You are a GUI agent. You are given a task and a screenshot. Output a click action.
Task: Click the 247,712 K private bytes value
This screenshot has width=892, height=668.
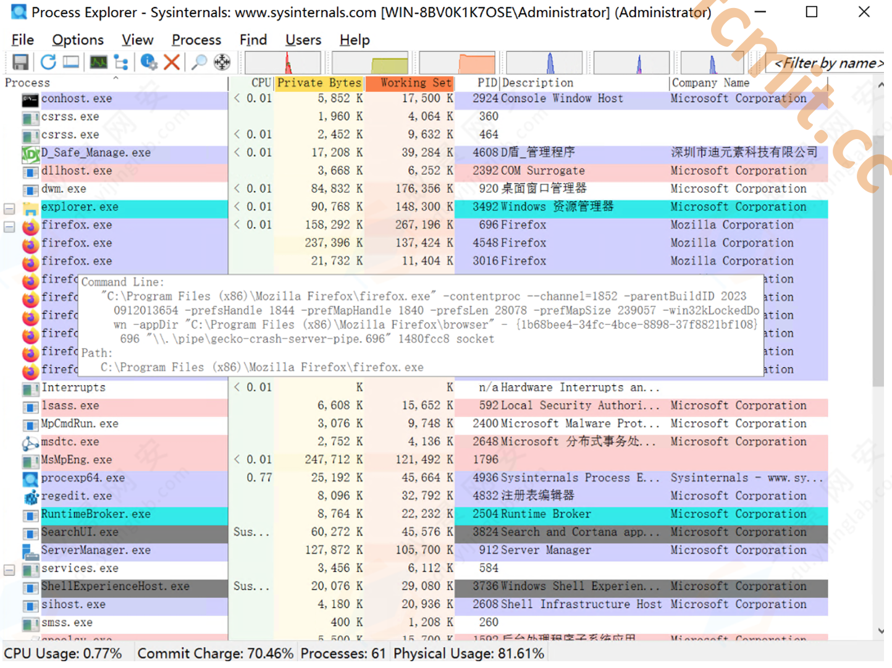(x=334, y=460)
